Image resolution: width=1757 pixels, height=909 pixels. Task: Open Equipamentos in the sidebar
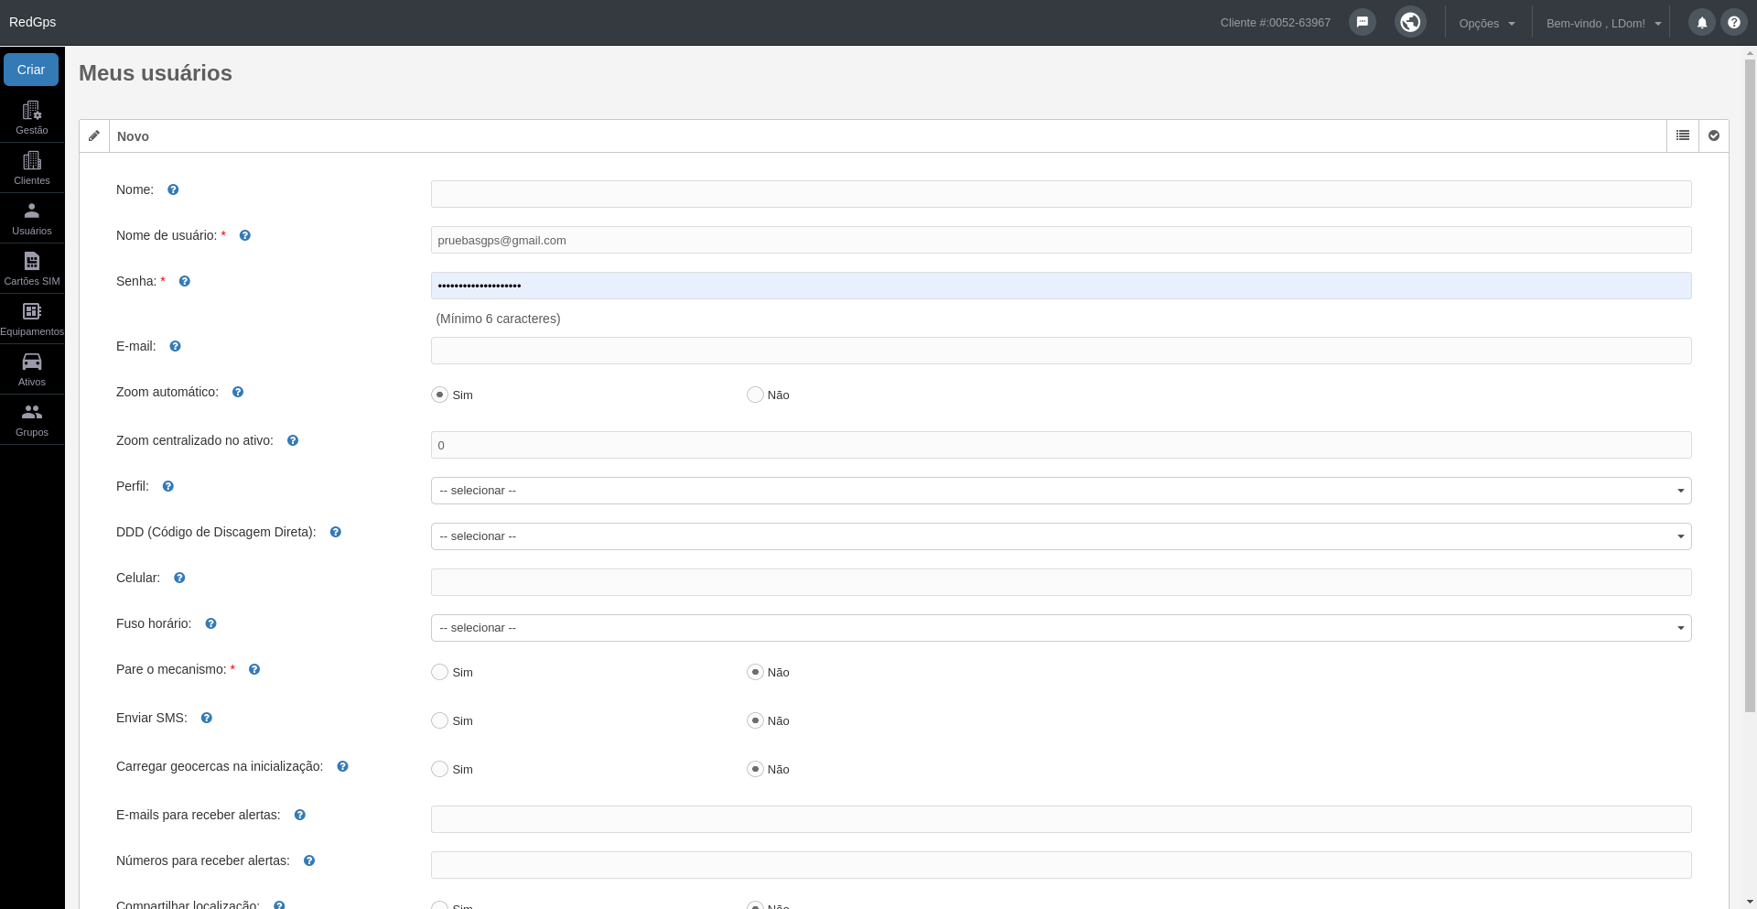tap(32, 319)
